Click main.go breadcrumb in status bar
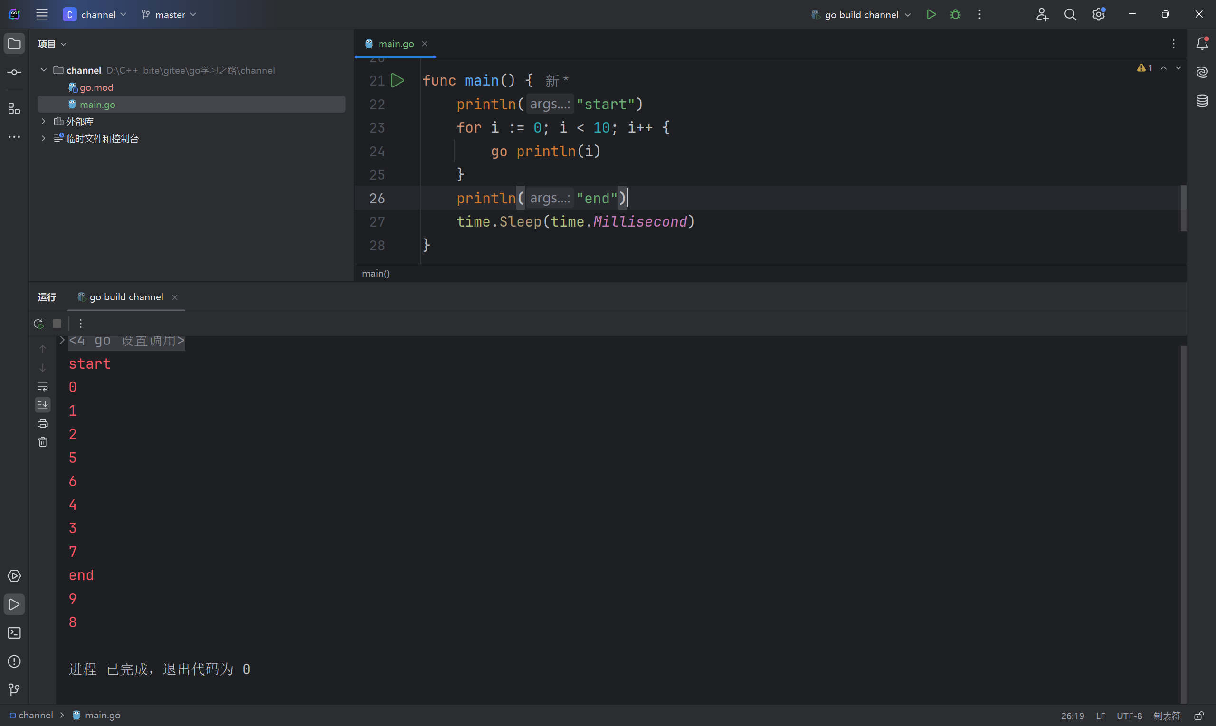1216x726 pixels. pos(96,715)
